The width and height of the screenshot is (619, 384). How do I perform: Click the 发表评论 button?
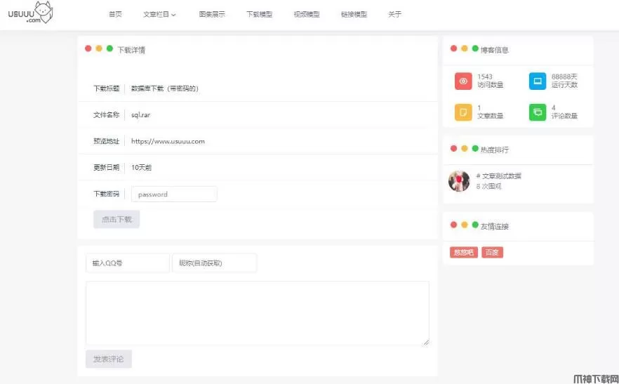coord(109,359)
